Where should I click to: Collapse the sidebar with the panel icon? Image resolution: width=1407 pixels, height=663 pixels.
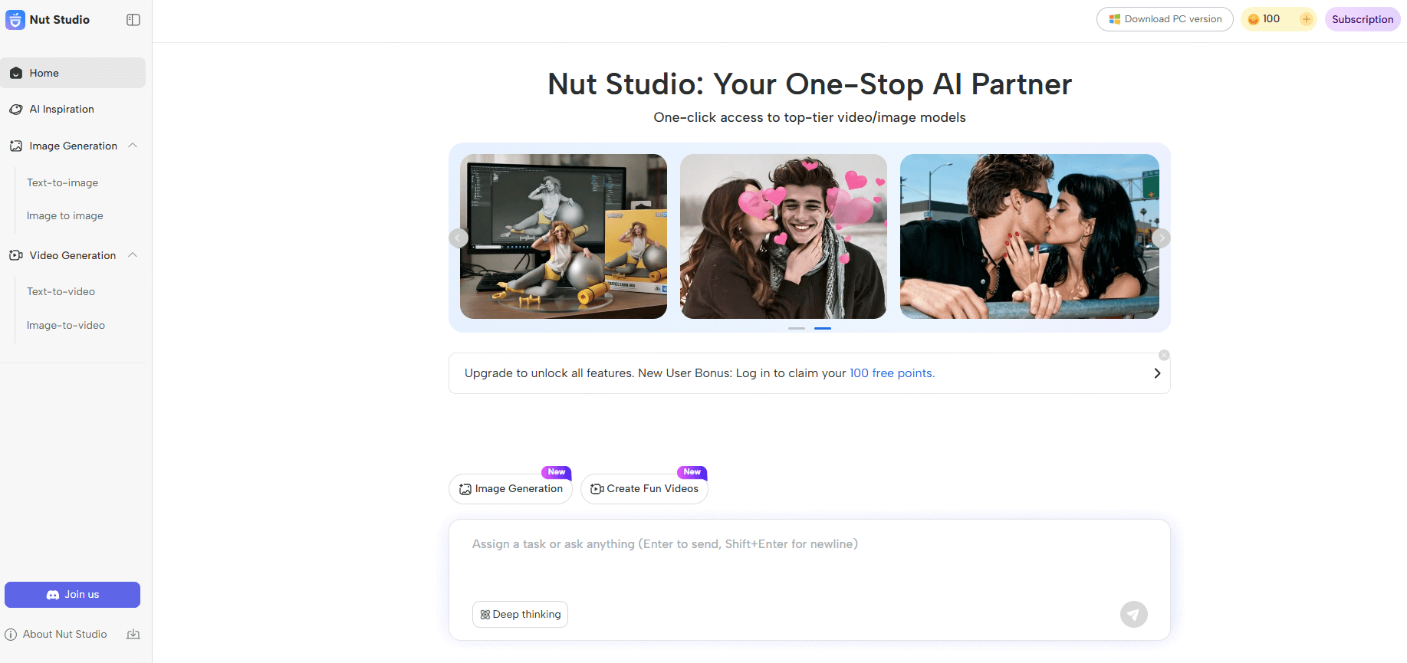[133, 20]
